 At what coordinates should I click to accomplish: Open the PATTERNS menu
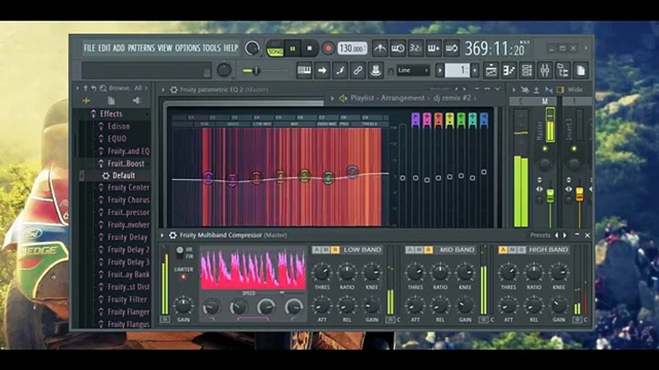point(142,48)
